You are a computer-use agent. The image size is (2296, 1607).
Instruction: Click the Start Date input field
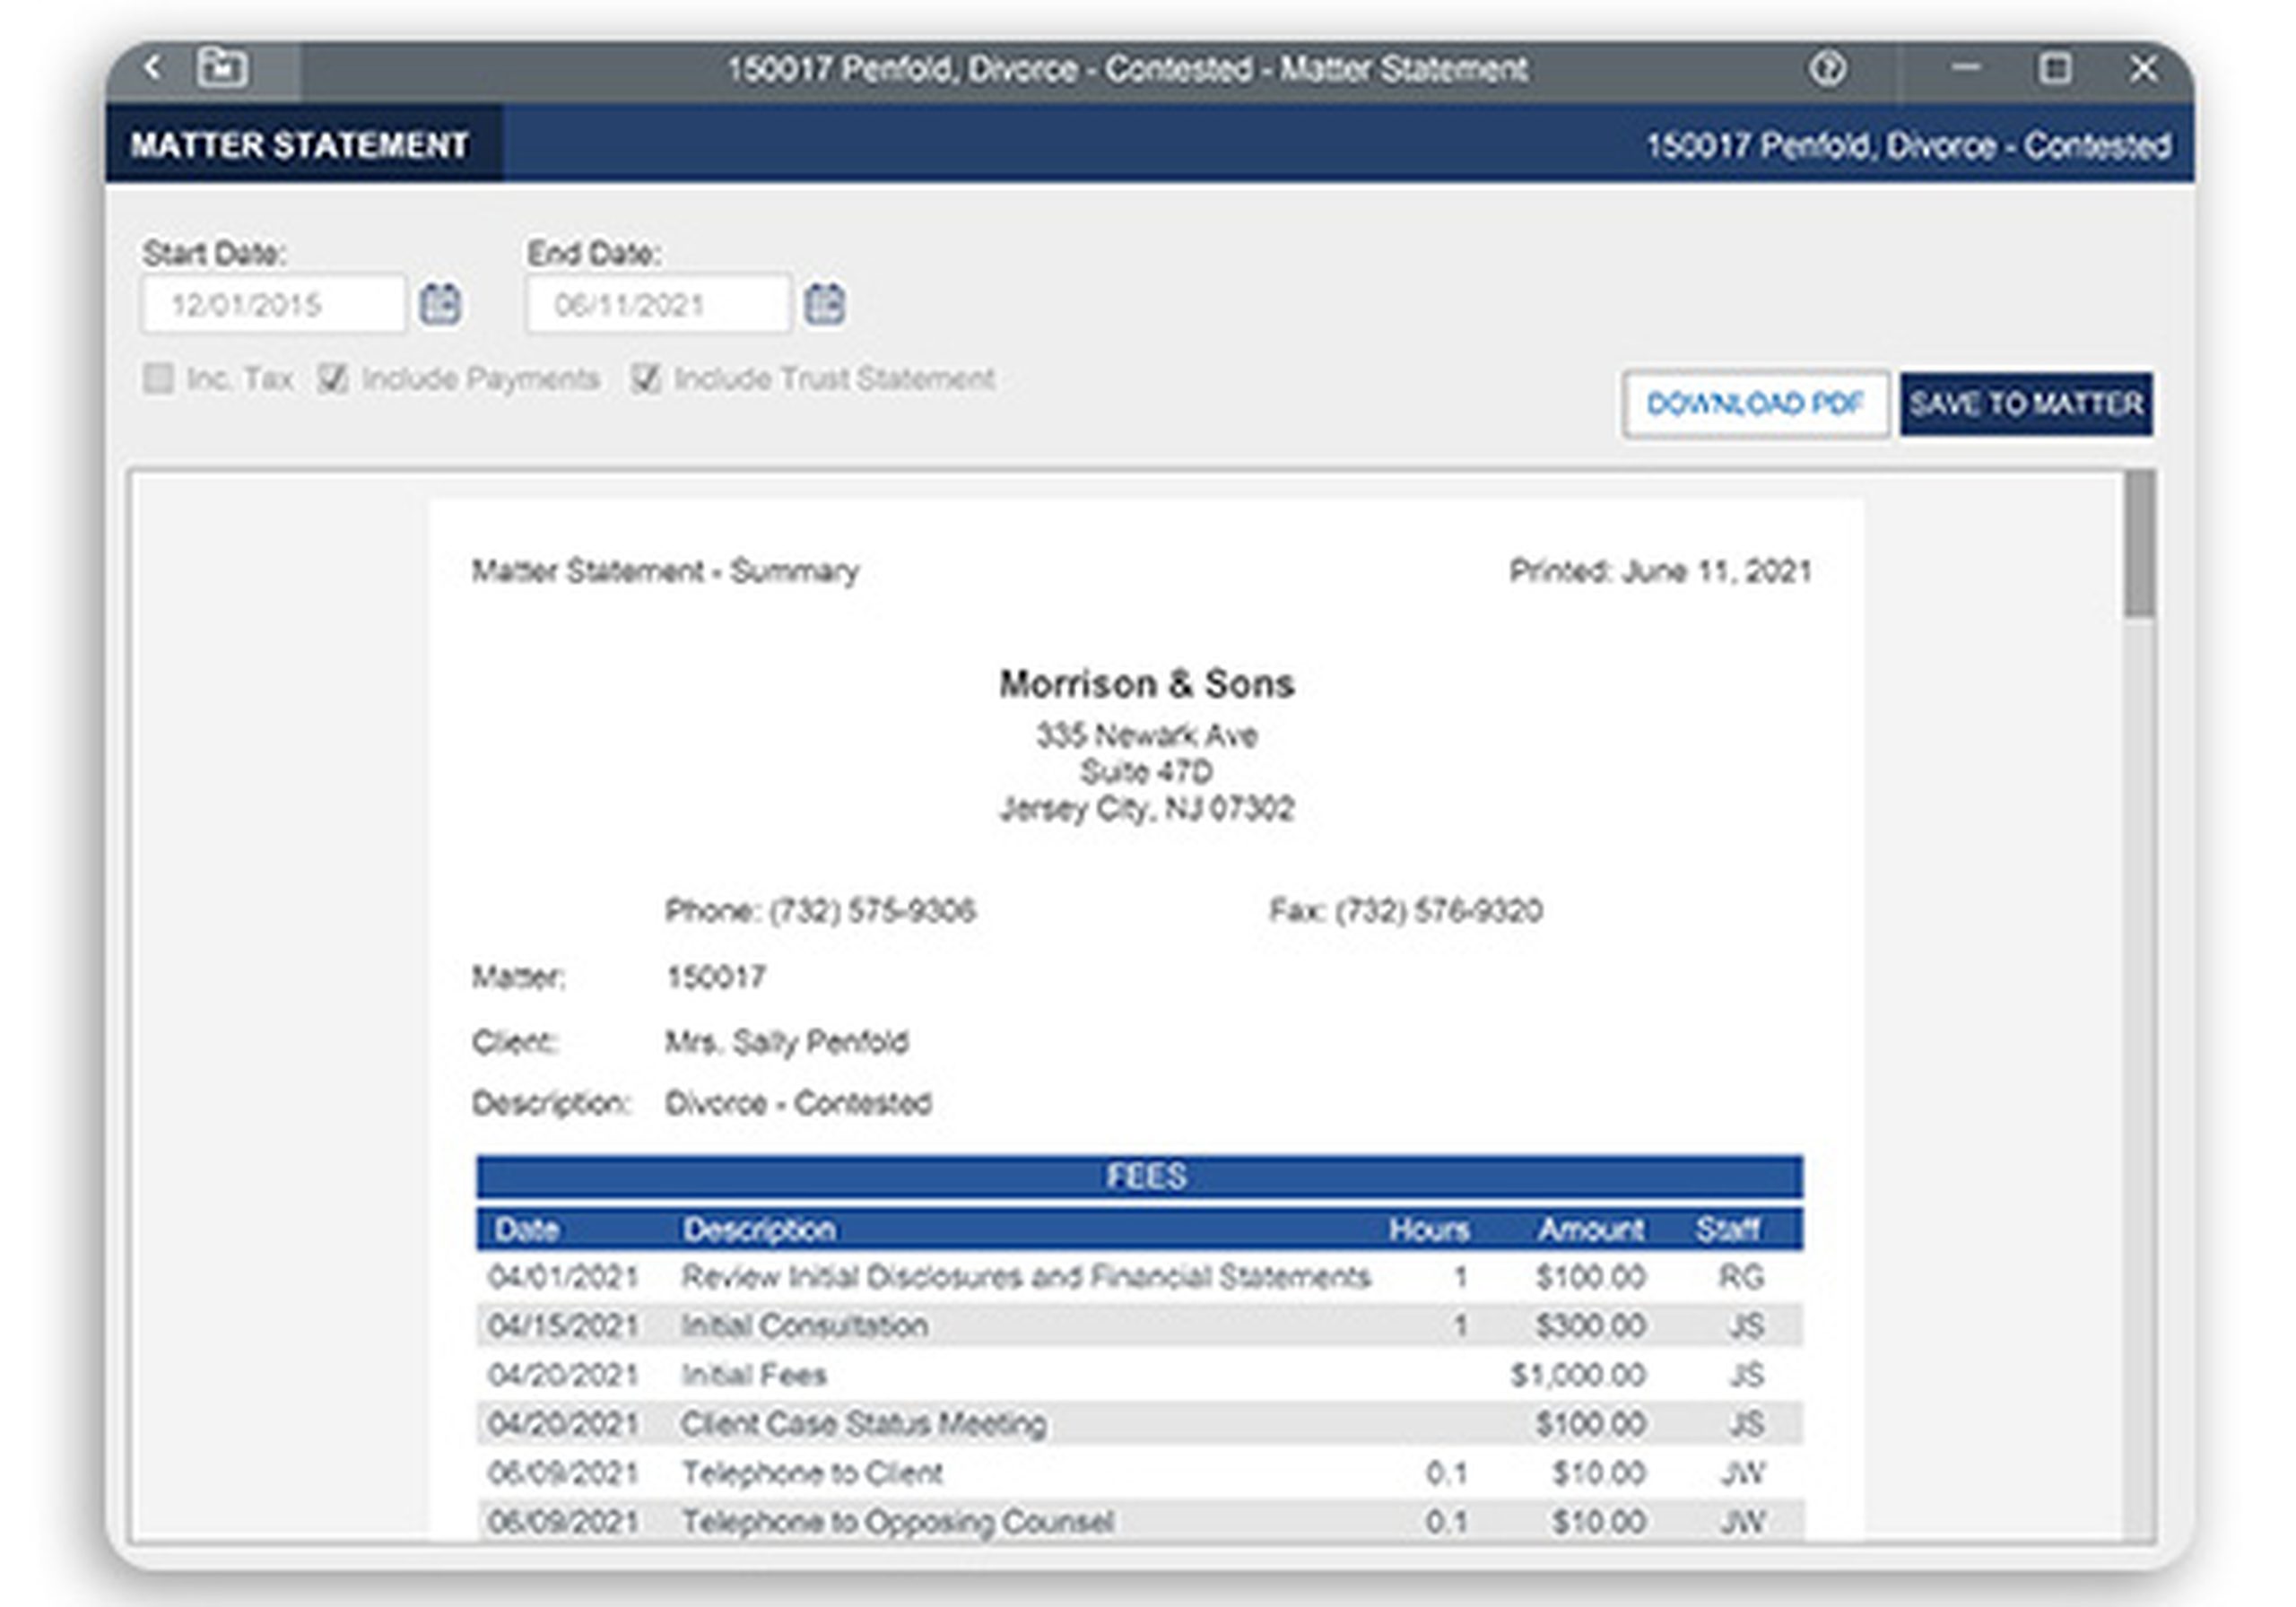273,304
